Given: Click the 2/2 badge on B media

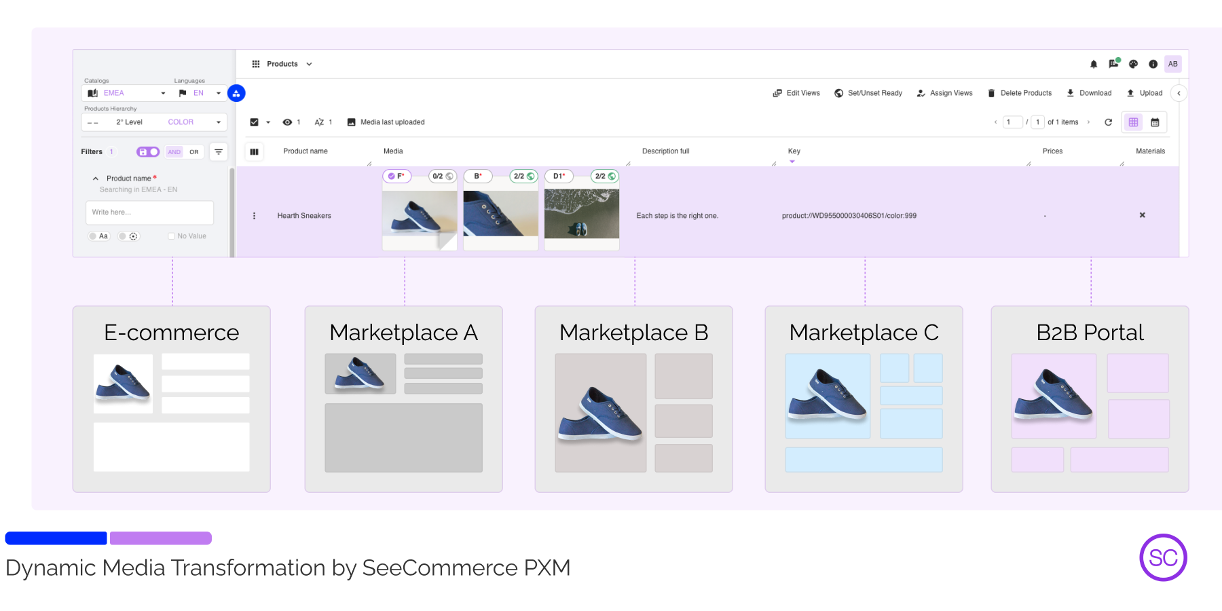Looking at the screenshot, I should point(523,177).
